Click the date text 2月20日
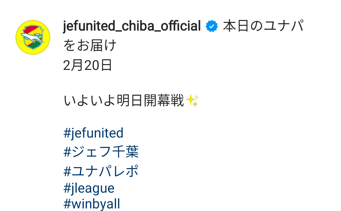 pyautogui.click(x=88, y=65)
